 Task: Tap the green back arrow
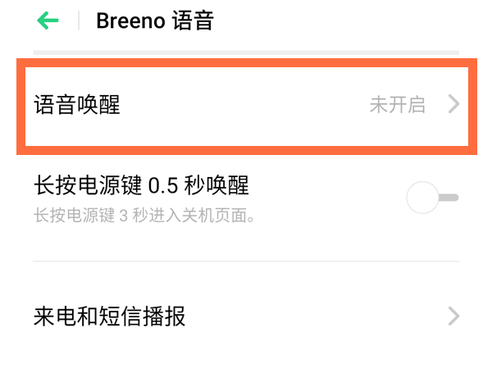pos(48,20)
